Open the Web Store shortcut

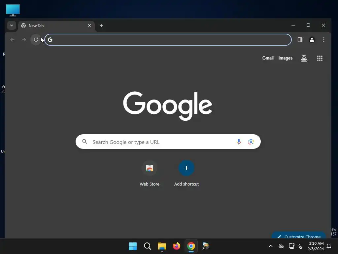tap(150, 173)
